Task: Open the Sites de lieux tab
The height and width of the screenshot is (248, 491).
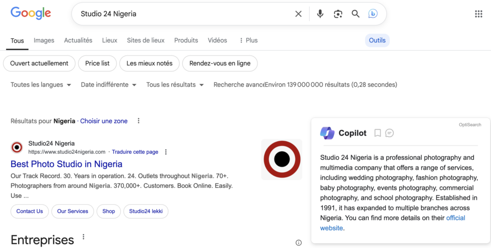Action: [146, 40]
